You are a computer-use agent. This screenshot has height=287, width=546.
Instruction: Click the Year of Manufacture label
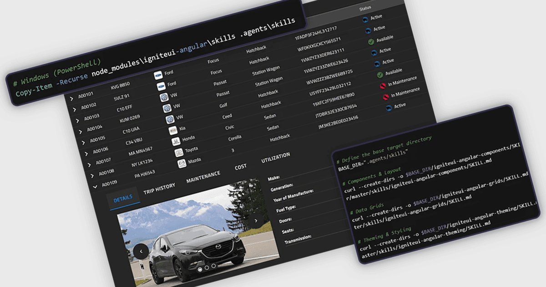293,195
